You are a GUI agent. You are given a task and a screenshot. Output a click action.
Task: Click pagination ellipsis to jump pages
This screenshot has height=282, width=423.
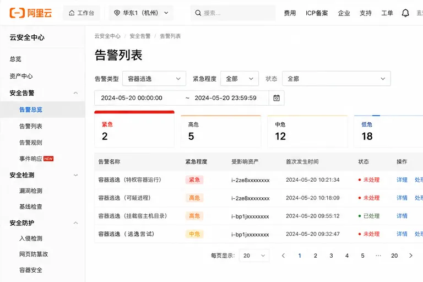[378, 256]
